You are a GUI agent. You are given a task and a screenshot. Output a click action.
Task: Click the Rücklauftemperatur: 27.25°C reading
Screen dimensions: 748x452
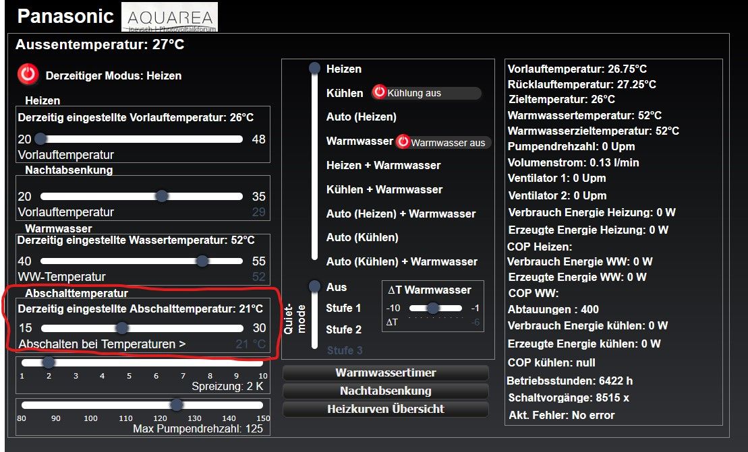[582, 84]
